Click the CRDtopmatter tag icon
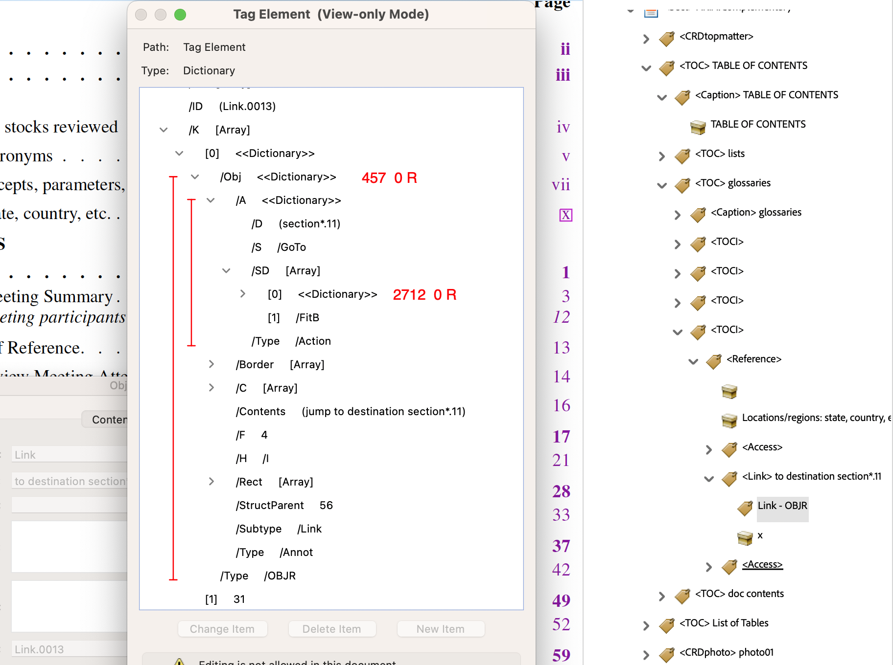The image size is (893, 665). click(666, 38)
